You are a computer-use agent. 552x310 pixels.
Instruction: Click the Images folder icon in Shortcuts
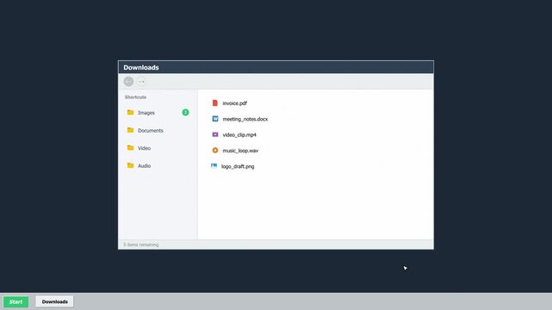[130, 112]
